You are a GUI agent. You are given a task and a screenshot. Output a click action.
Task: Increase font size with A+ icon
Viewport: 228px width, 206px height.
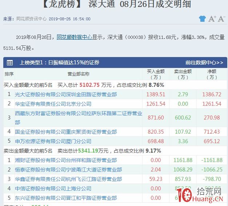(x=212, y=19)
